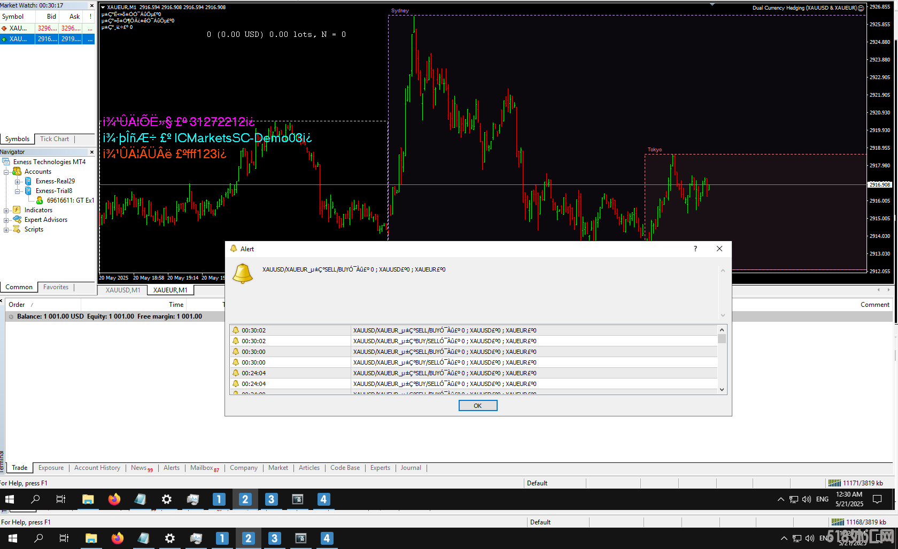Viewport: 898px width, 549px height.
Task: Open the Mailbox tab
Action: point(204,468)
